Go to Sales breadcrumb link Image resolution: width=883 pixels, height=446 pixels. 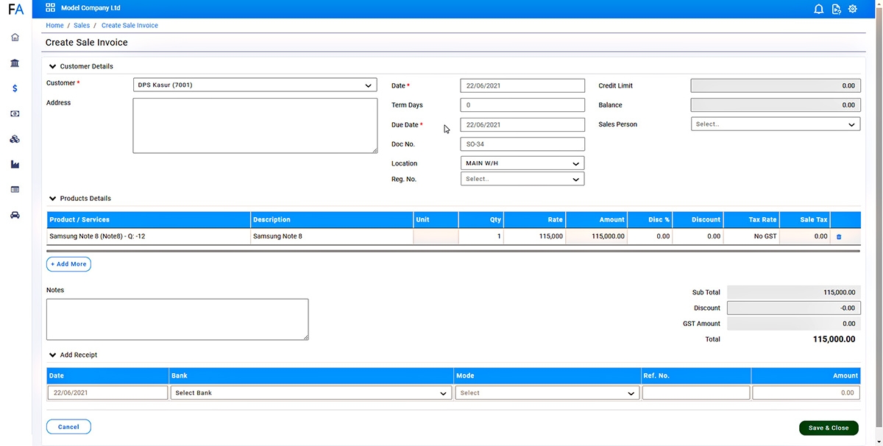coord(82,26)
